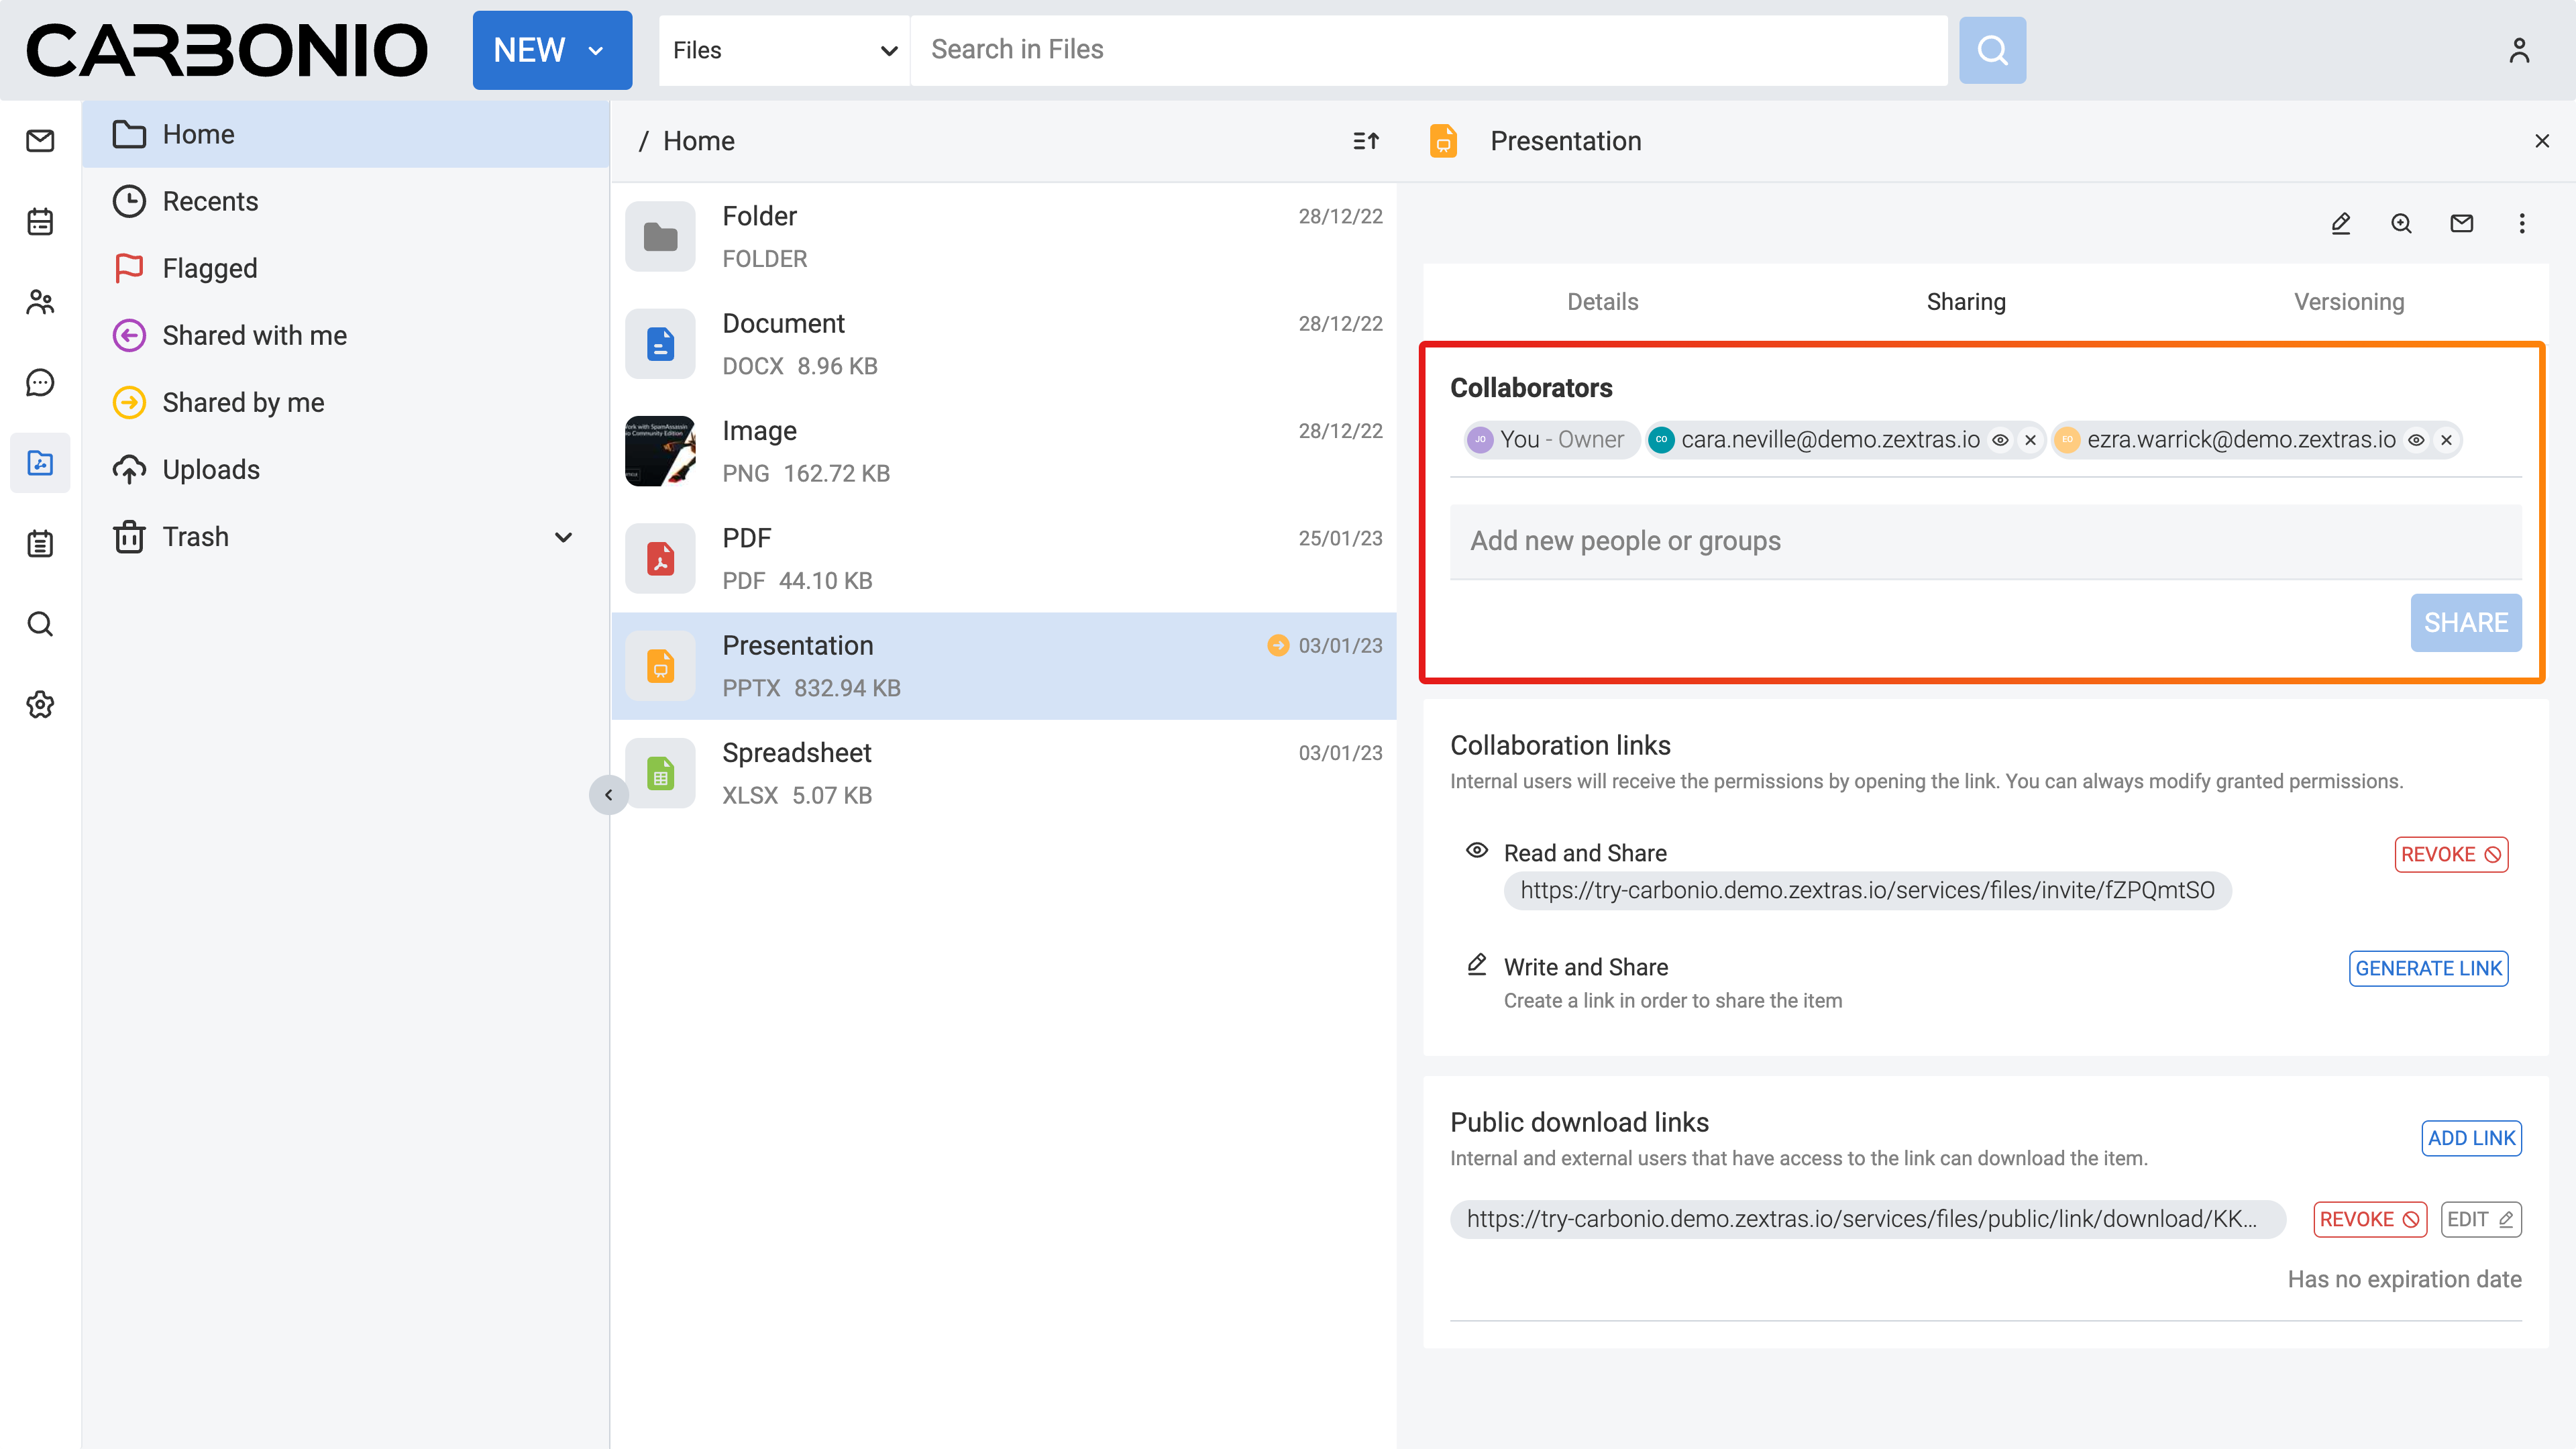Switch to the Versioning tab
The height and width of the screenshot is (1449, 2576).
click(x=2348, y=302)
